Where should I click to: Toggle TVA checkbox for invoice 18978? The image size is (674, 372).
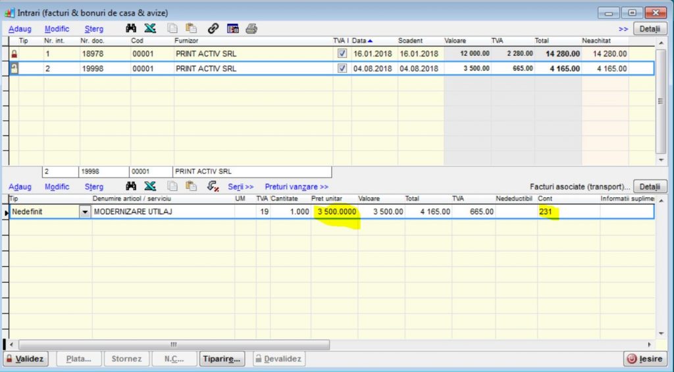tap(342, 54)
